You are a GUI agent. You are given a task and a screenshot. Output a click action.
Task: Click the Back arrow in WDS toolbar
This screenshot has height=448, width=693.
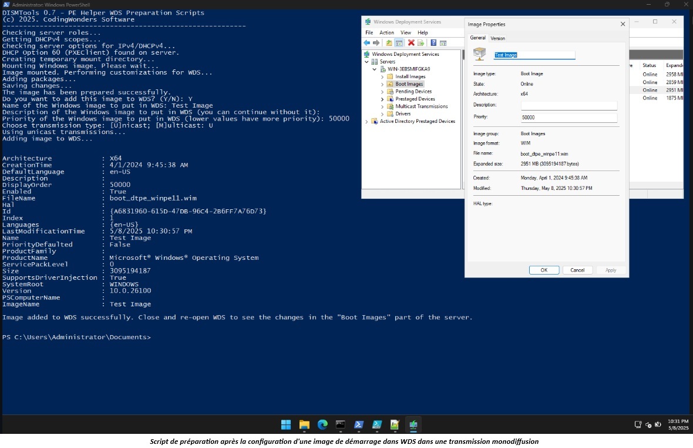click(366, 43)
